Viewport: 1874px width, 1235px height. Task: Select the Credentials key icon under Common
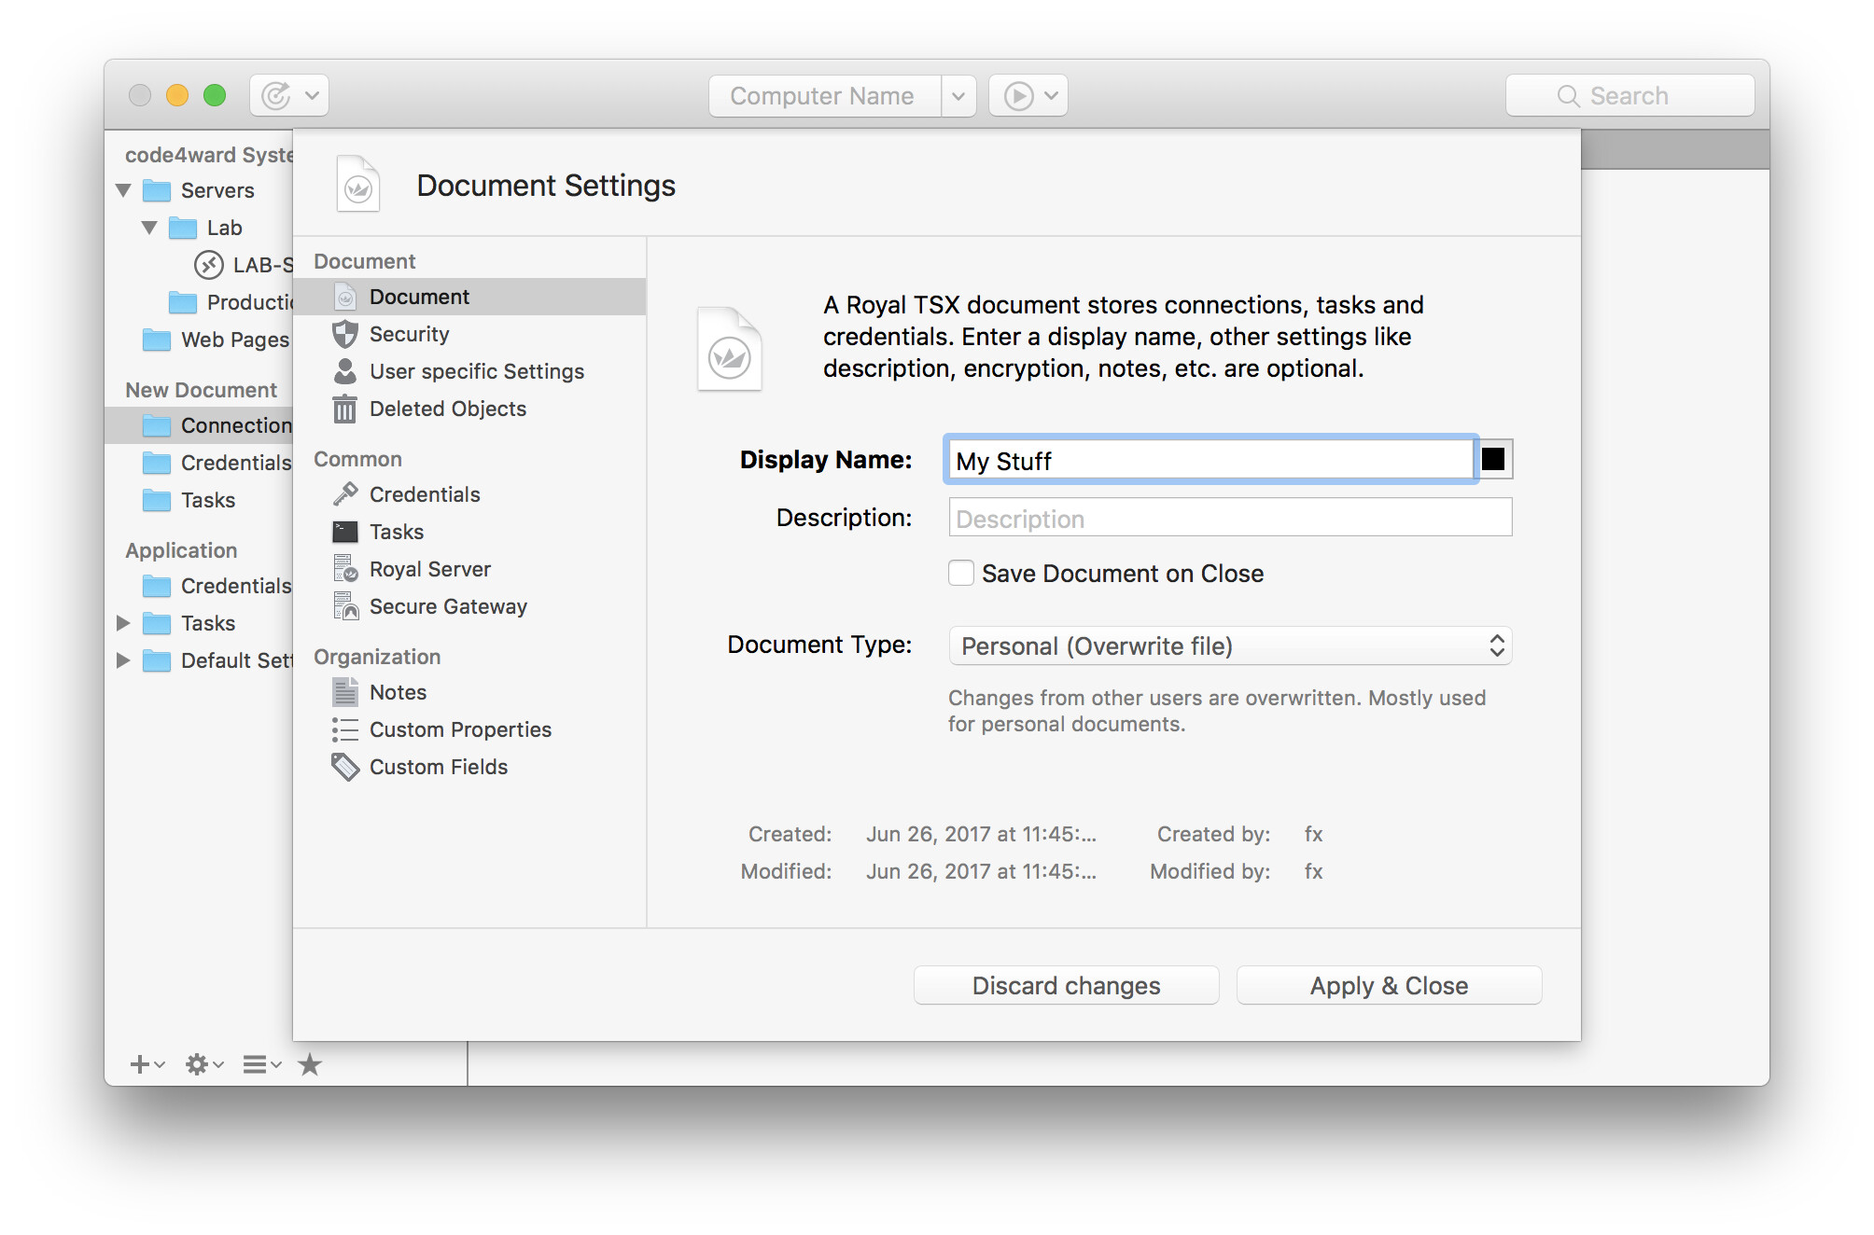[x=345, y=493]
